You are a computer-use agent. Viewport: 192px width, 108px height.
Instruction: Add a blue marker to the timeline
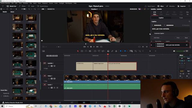tap(125, 51)
